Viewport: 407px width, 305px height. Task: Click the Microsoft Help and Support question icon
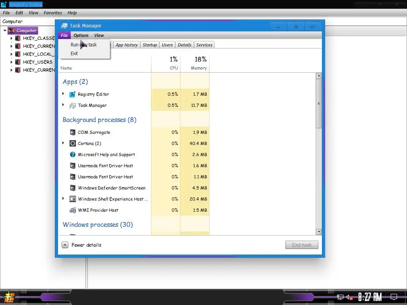click(x=73, y=154)
